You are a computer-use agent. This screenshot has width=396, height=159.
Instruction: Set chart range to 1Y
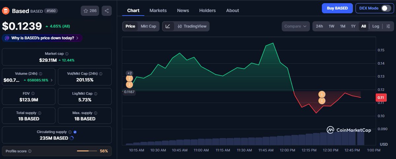(x=353, y=26)
